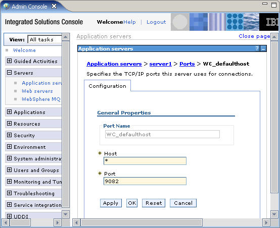Select the Admin Console tab

[29, 7]
